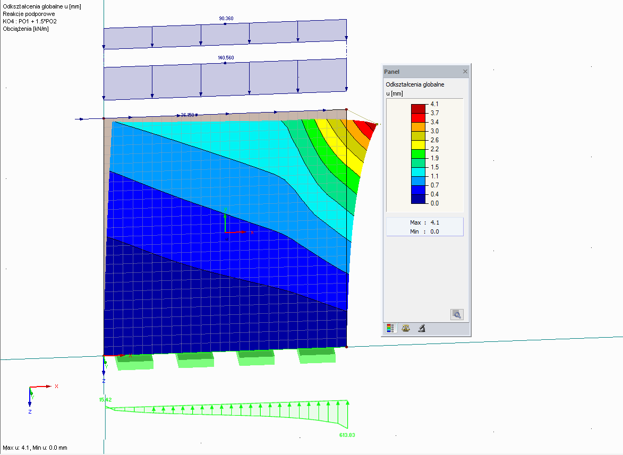Click the red deformed corner tip
623x455 pixels.
pyautogui.click(x=376, y=124)
